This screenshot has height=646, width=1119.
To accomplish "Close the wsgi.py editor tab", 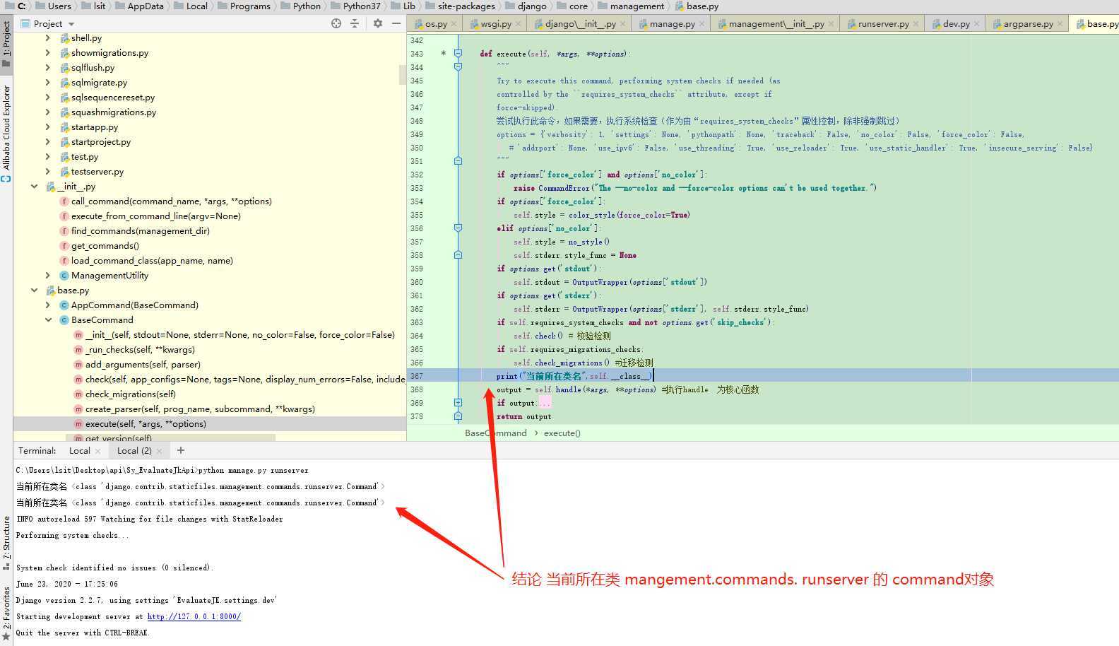I will [x=519, y=24].
